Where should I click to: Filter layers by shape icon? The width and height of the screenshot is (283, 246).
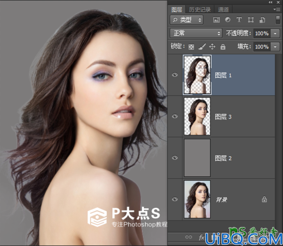pyautogui.click(x=251, y=20)
